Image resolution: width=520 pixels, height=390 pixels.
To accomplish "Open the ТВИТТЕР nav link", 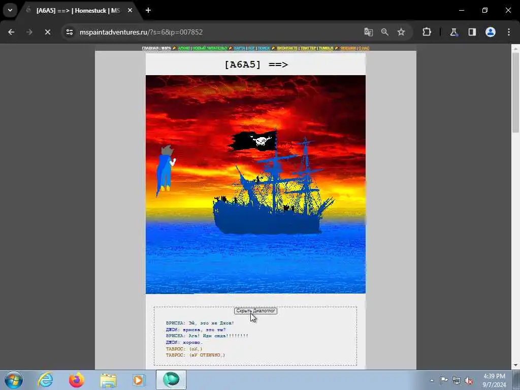I will [308, 48].
